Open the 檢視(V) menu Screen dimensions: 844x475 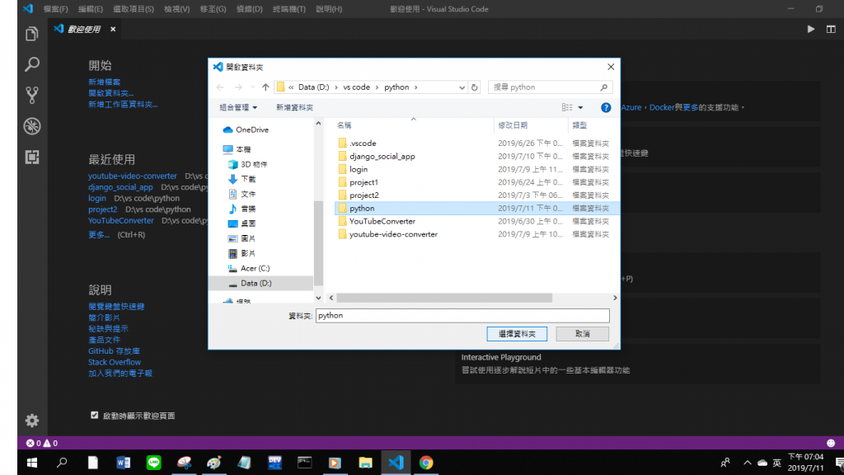click(x=176, y=9)
